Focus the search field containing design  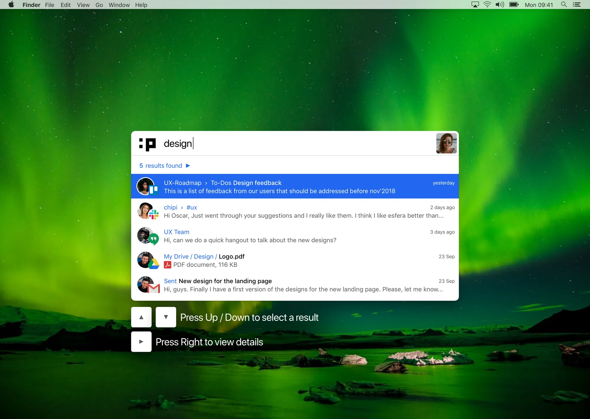click(295, 143)
